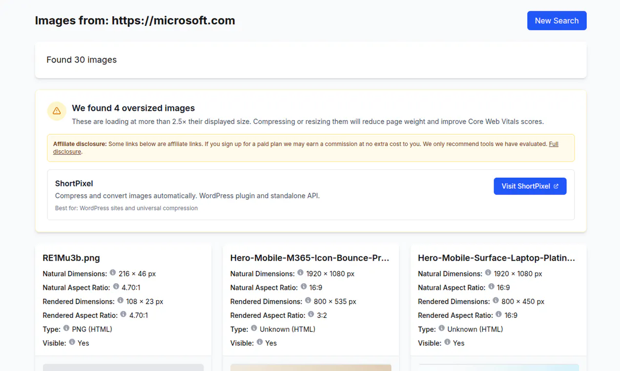Info icon next to RE1Mu3b.png Natural Dimensions

(x=113, y=273)
